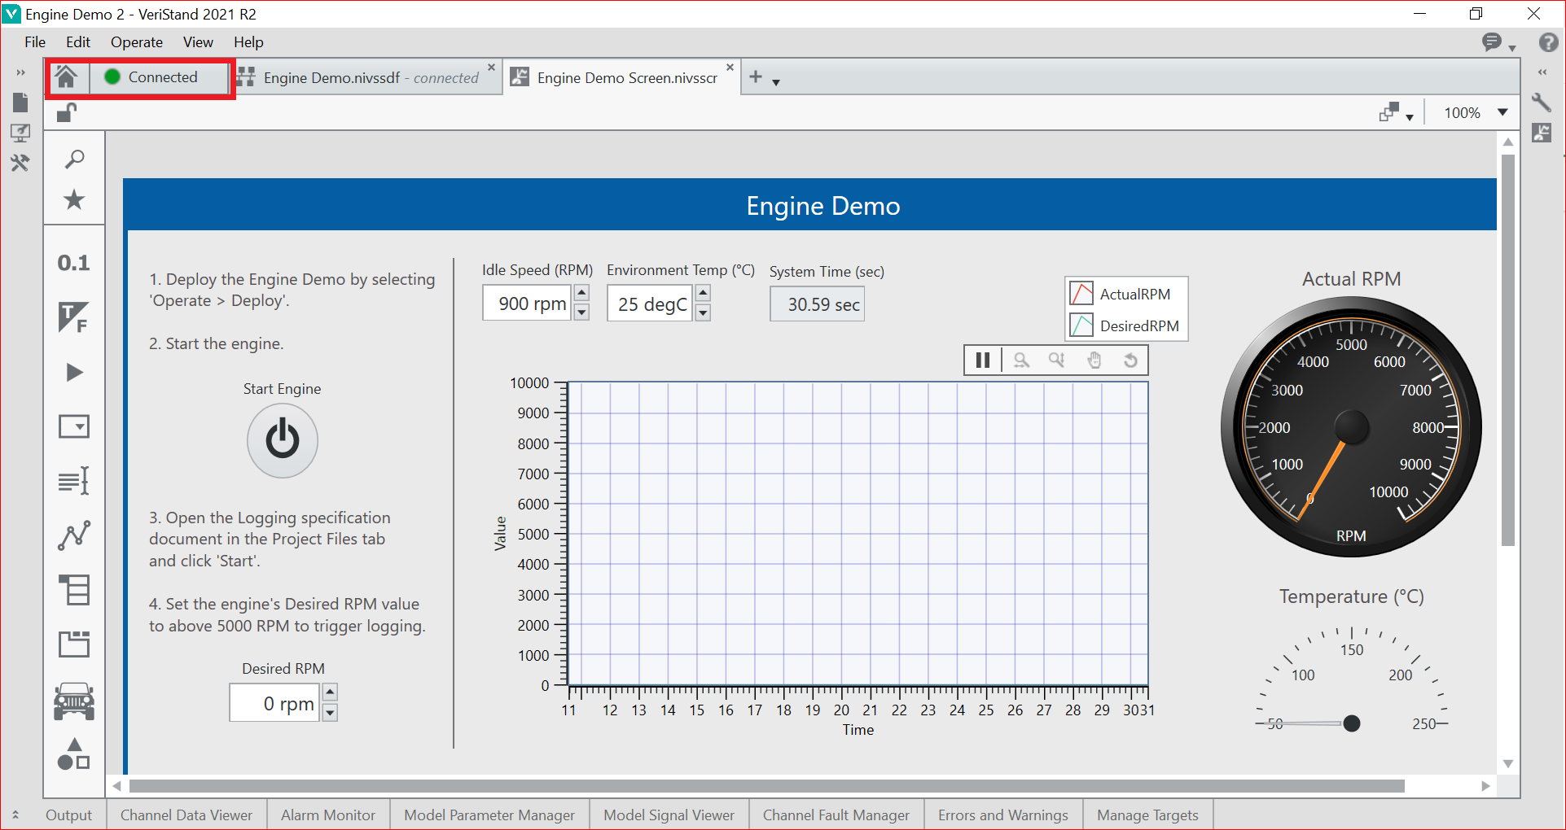Open favorites star in the palette
Screen dimensions: 1566x830
[74, 199]
